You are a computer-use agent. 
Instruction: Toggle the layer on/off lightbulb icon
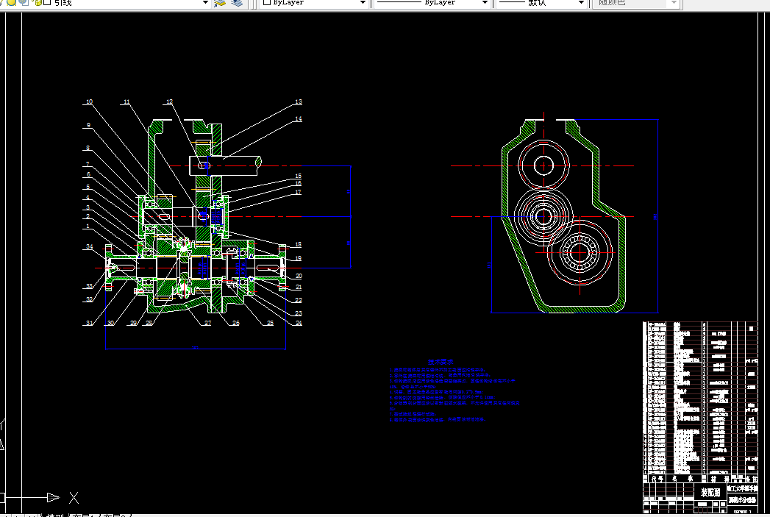[x=1, y=2]
